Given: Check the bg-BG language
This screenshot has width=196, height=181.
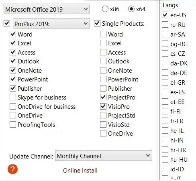Looking at the screenshot, I should pyautogui.click(x=165, y=44).
